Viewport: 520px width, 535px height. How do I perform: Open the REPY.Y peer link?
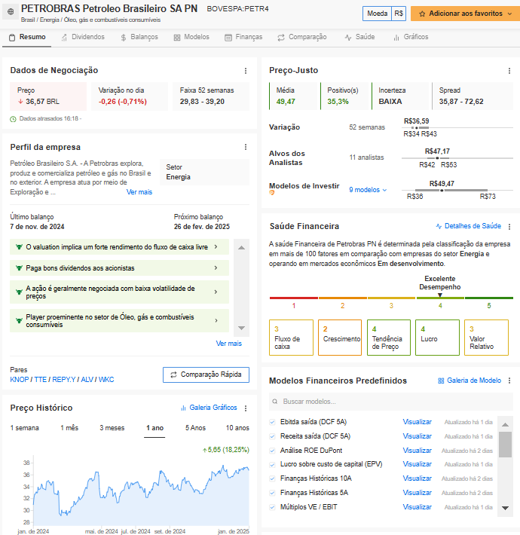point(64,380)
